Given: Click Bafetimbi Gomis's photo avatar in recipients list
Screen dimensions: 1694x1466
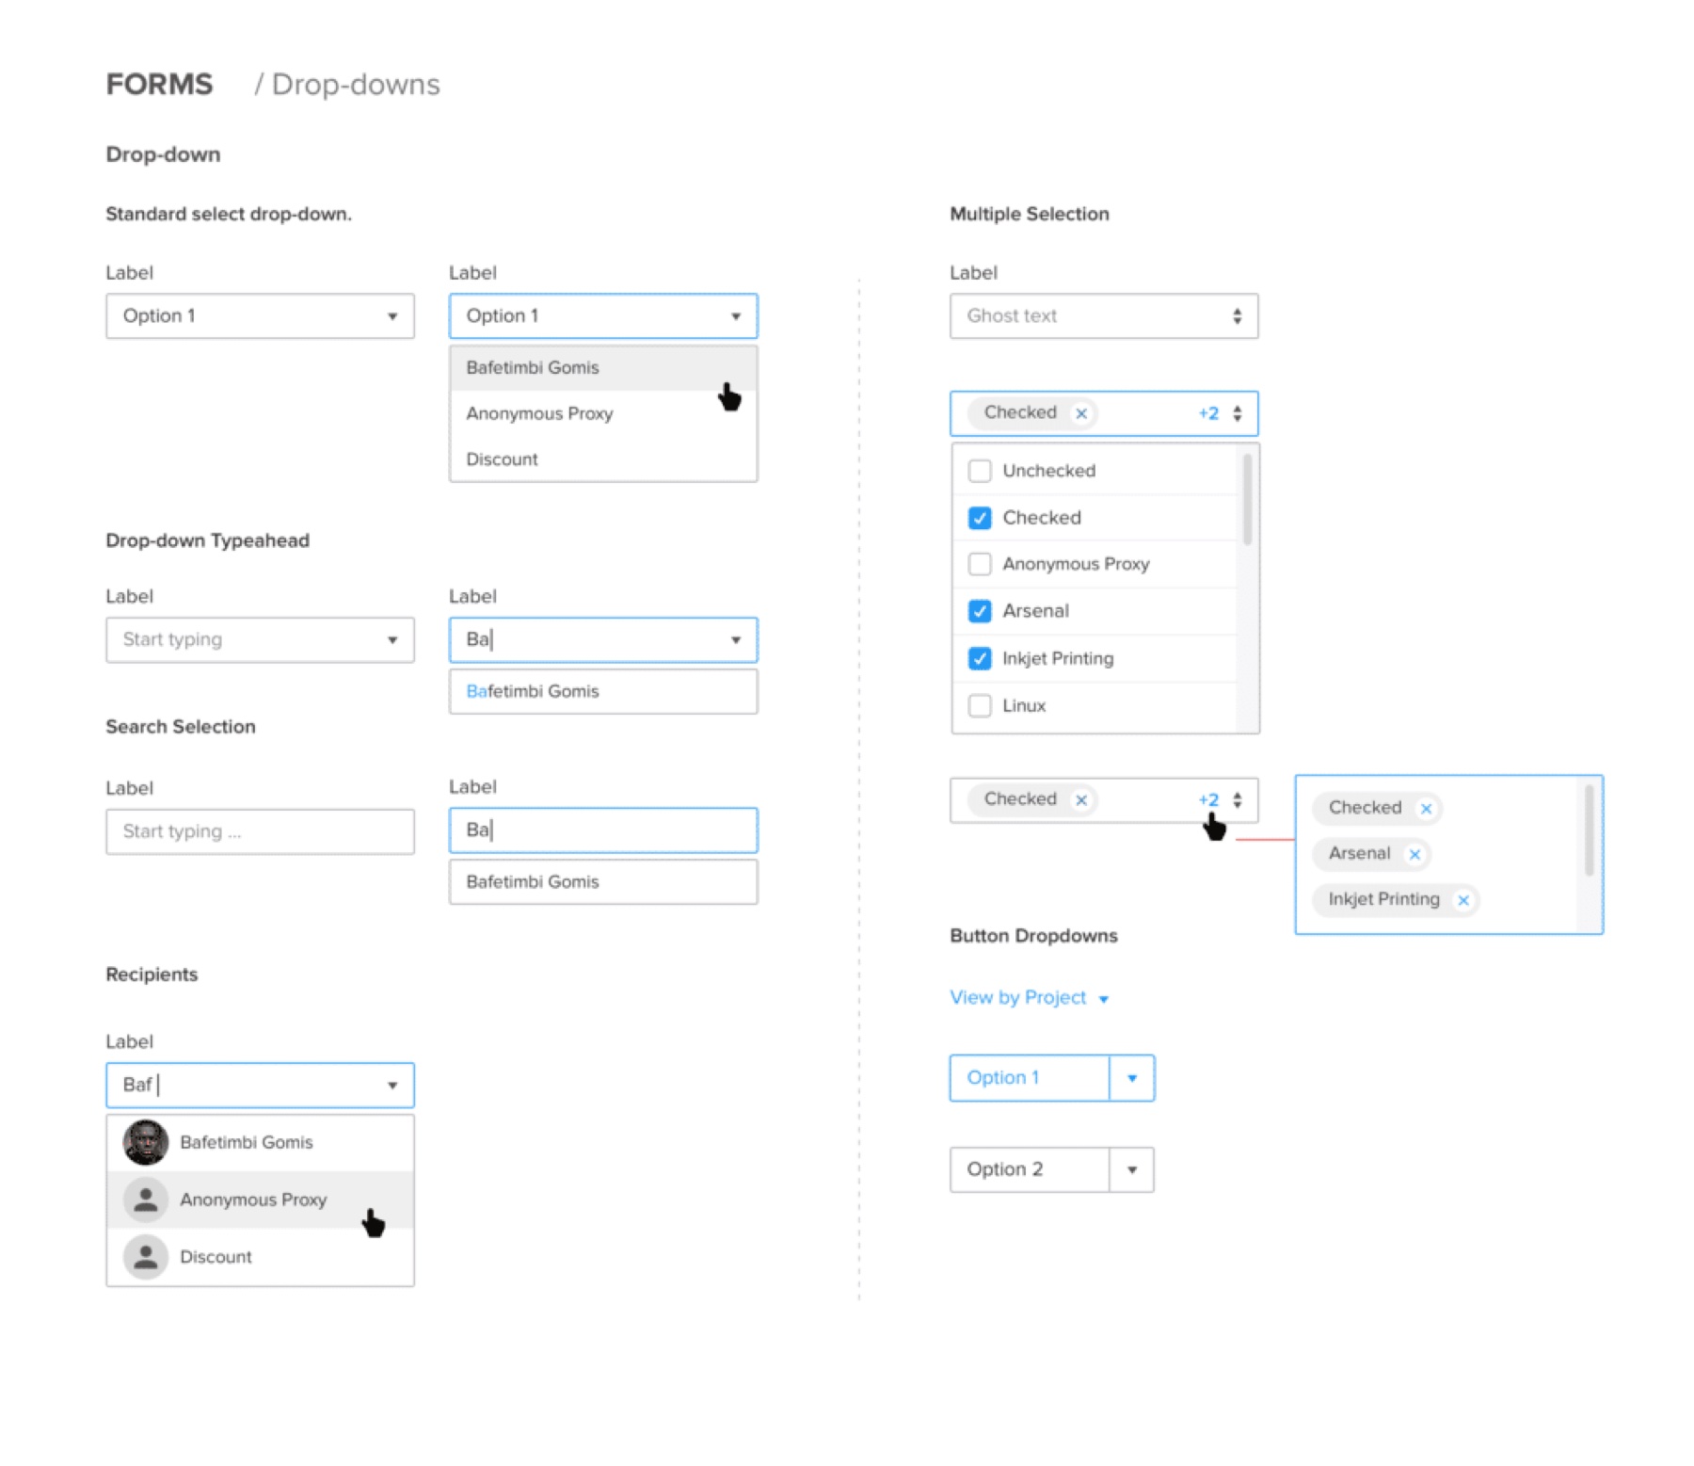Looking at the screenshot, I should (x=146, y=1142).
